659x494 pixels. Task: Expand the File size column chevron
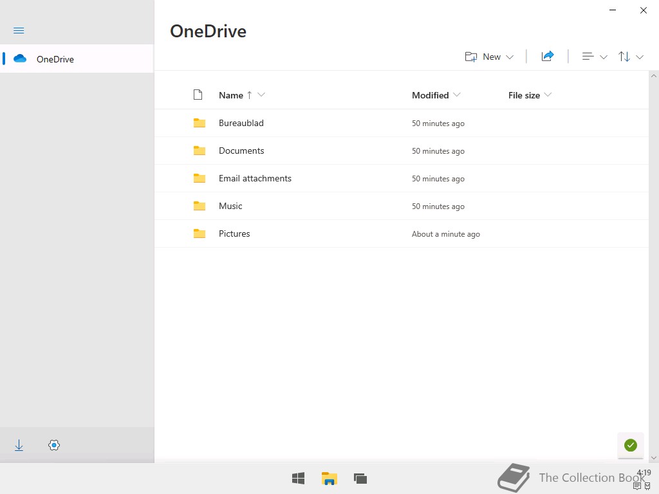(548, 95)
